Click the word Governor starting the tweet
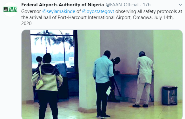The image size is (185, 119). (x=31, y=11)
